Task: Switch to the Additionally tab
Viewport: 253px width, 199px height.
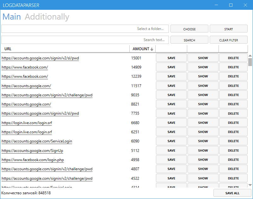Action: (x=47, y=17)
